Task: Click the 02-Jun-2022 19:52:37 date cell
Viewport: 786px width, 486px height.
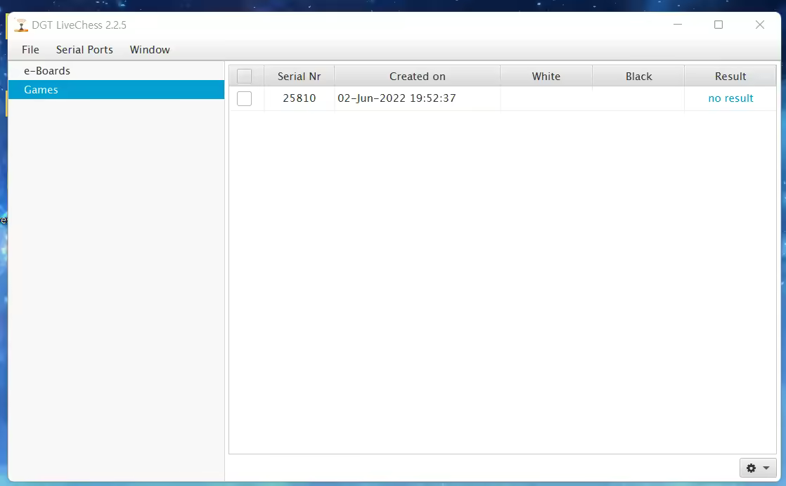Action: point(397,98)
